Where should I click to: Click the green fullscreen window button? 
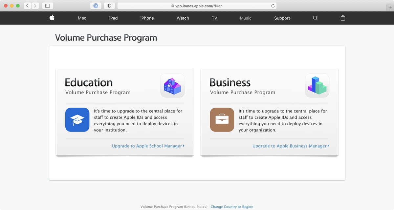click(18, 6)
